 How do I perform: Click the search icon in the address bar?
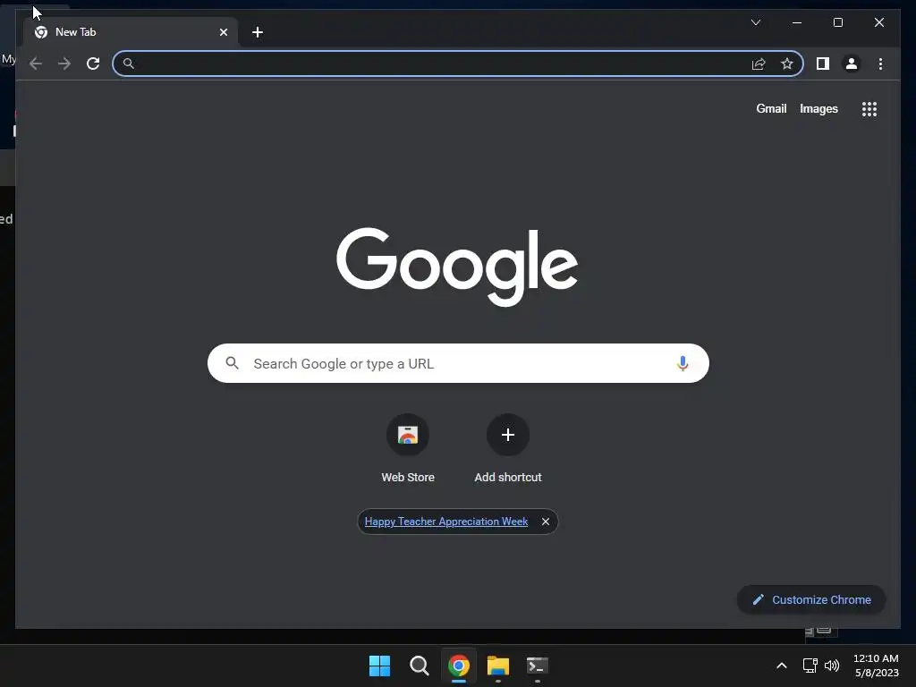(129, 64)
